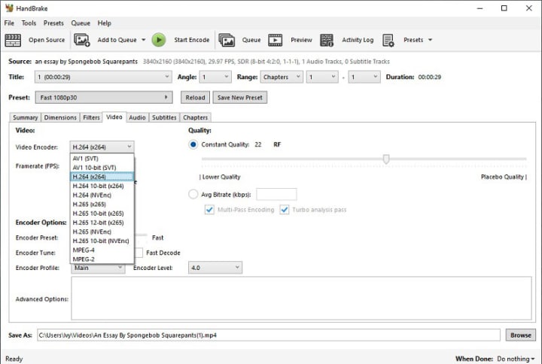
Task: Click the green Start Encode play icon
Action: [159, 40]
